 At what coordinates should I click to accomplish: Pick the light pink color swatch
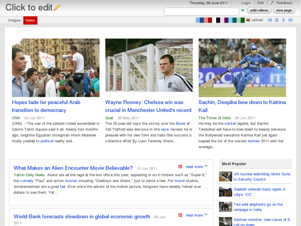[222, 20]
